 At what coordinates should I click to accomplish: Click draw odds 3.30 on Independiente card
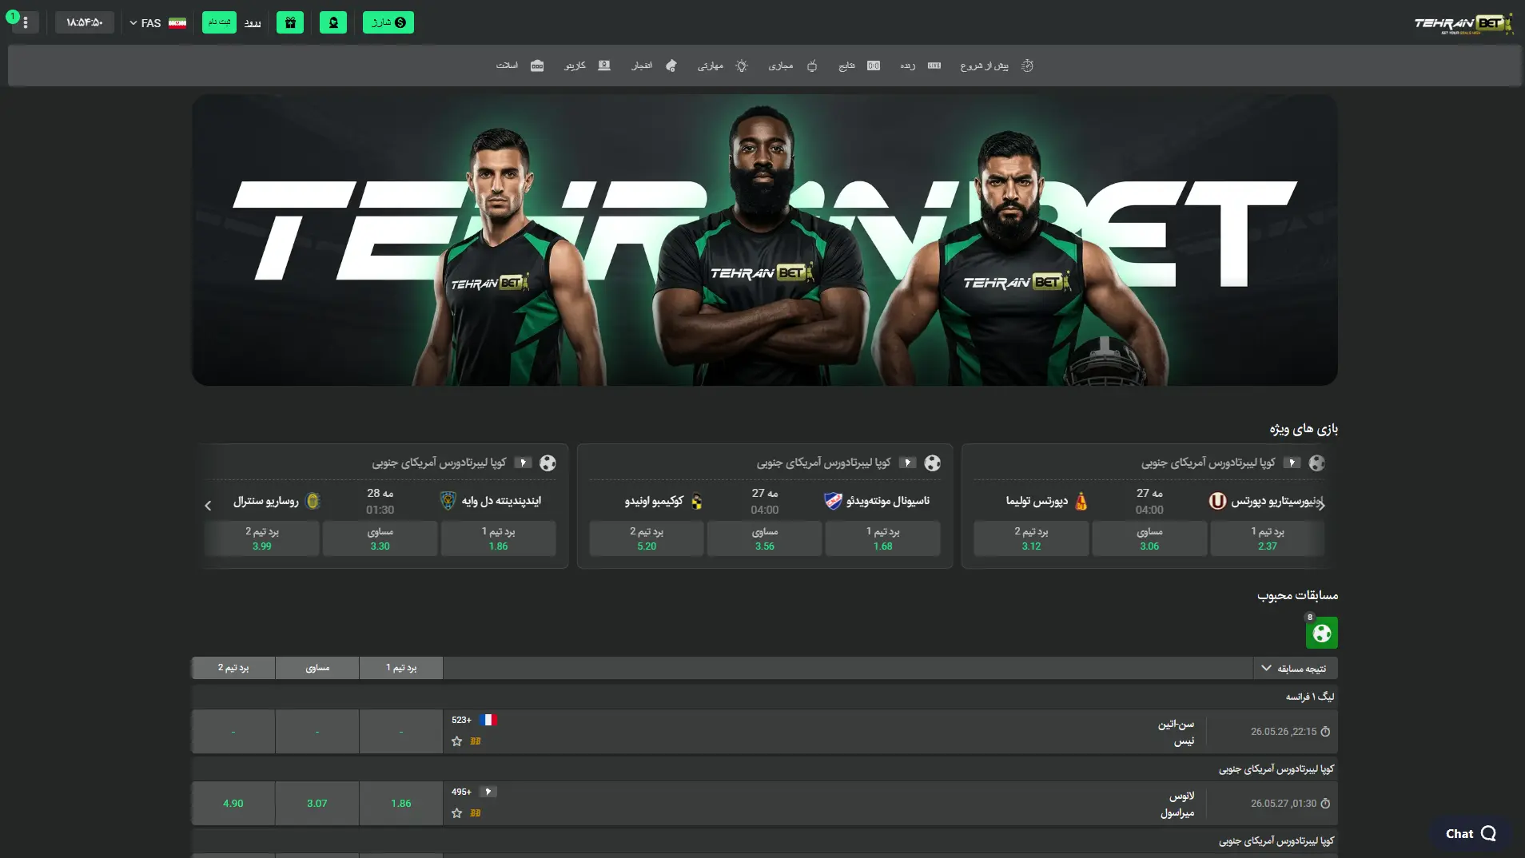(380, 538)
